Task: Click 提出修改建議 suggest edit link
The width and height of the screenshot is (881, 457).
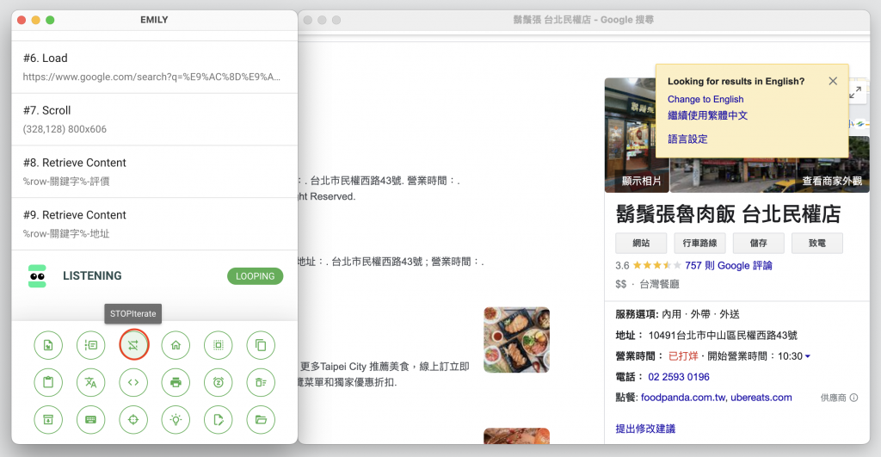Action: [x=645, y=429]
